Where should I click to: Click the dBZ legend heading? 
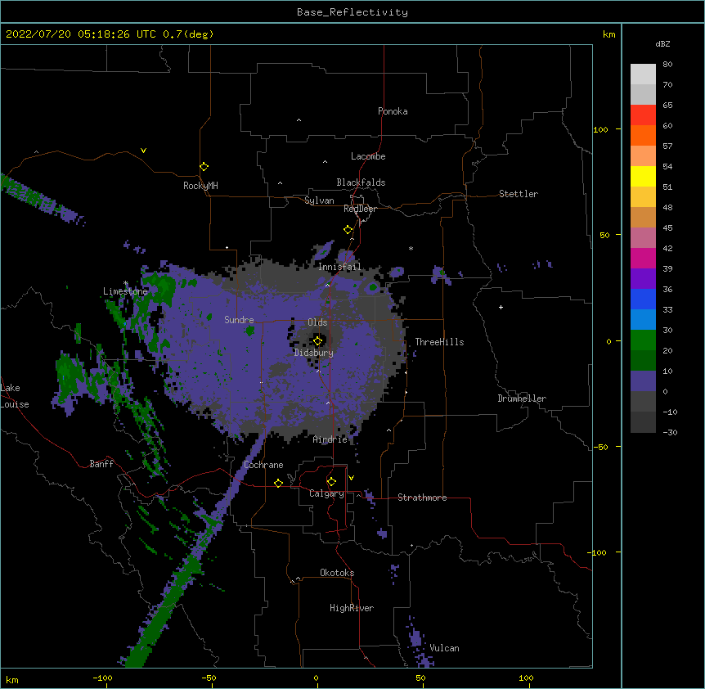pos(662,43)
